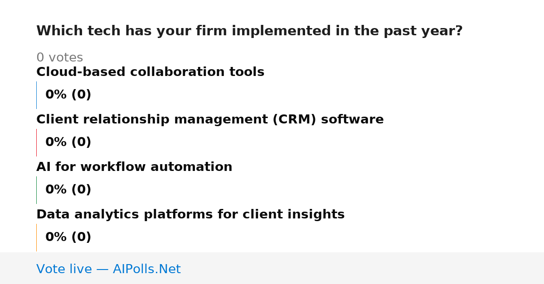Image resolution: width=544 pixels, height=284 pixels.
Task: Open the Vote live — AIPolls.Net link
Action: pos(108,269)
